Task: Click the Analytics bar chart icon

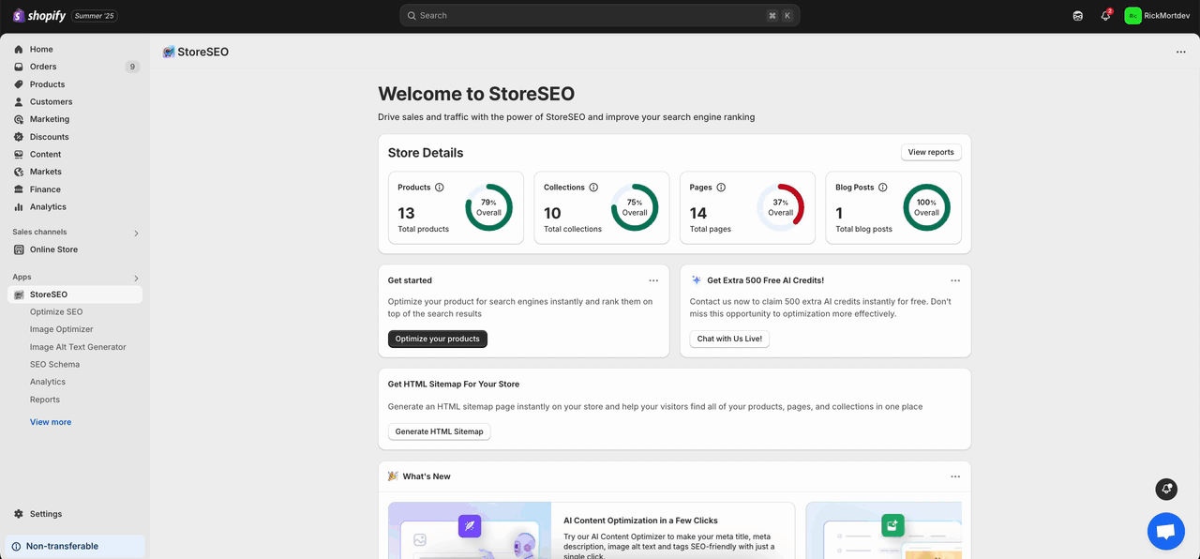Action: [x=19, y=207]
